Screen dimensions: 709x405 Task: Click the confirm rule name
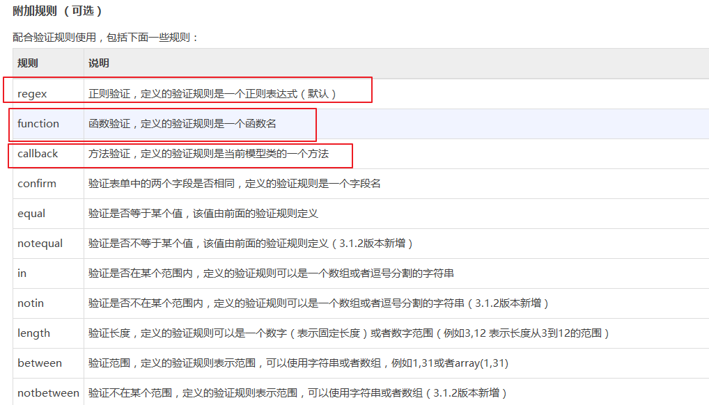[x=37, y=184]
